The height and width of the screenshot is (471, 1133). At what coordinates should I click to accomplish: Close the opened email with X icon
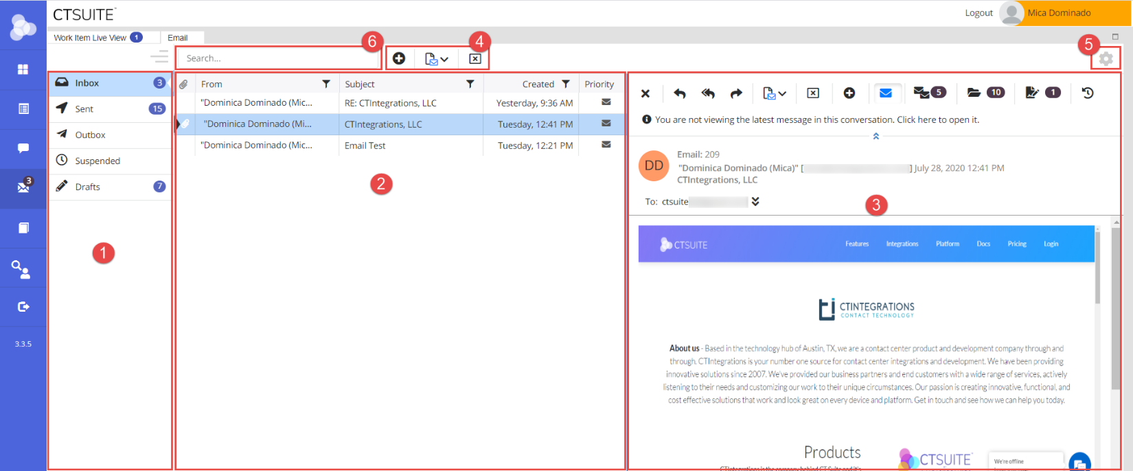pyautogui.click(x=645, y=93)
